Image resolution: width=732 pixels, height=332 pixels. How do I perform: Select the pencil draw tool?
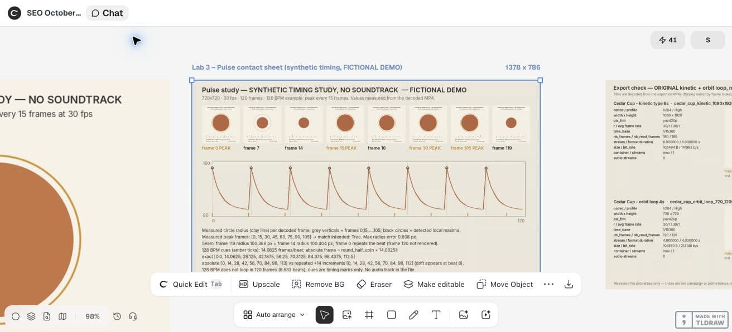point(413,315)
